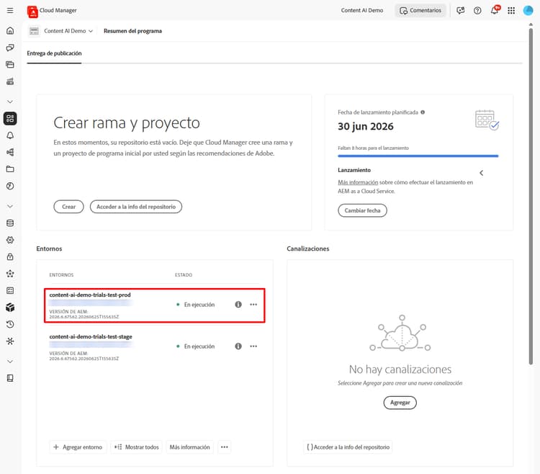Click info icon for content-ai-demo-trials-test-prod
540x474 pixels.
pyautogui.click(x=238, y=305)
